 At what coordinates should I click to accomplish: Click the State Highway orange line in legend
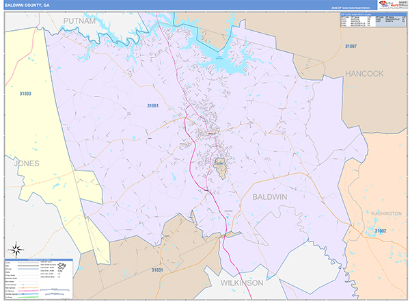tap(28, 287)
